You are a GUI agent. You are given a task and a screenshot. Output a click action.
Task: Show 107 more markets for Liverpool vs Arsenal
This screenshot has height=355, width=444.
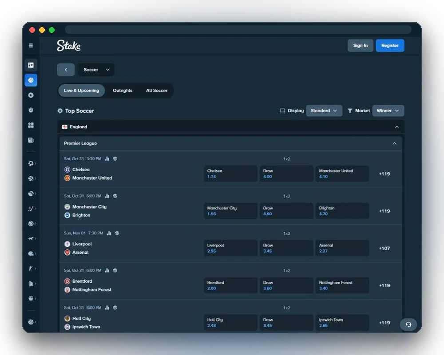tap(384, 248)
